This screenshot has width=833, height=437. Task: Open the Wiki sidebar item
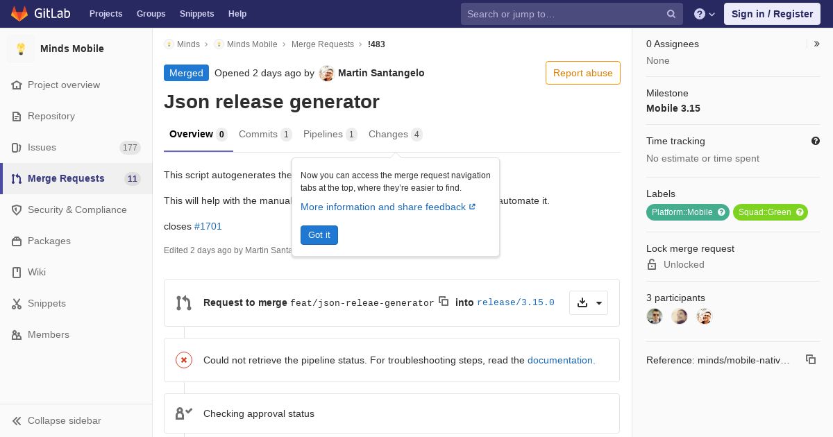point(76,272)
